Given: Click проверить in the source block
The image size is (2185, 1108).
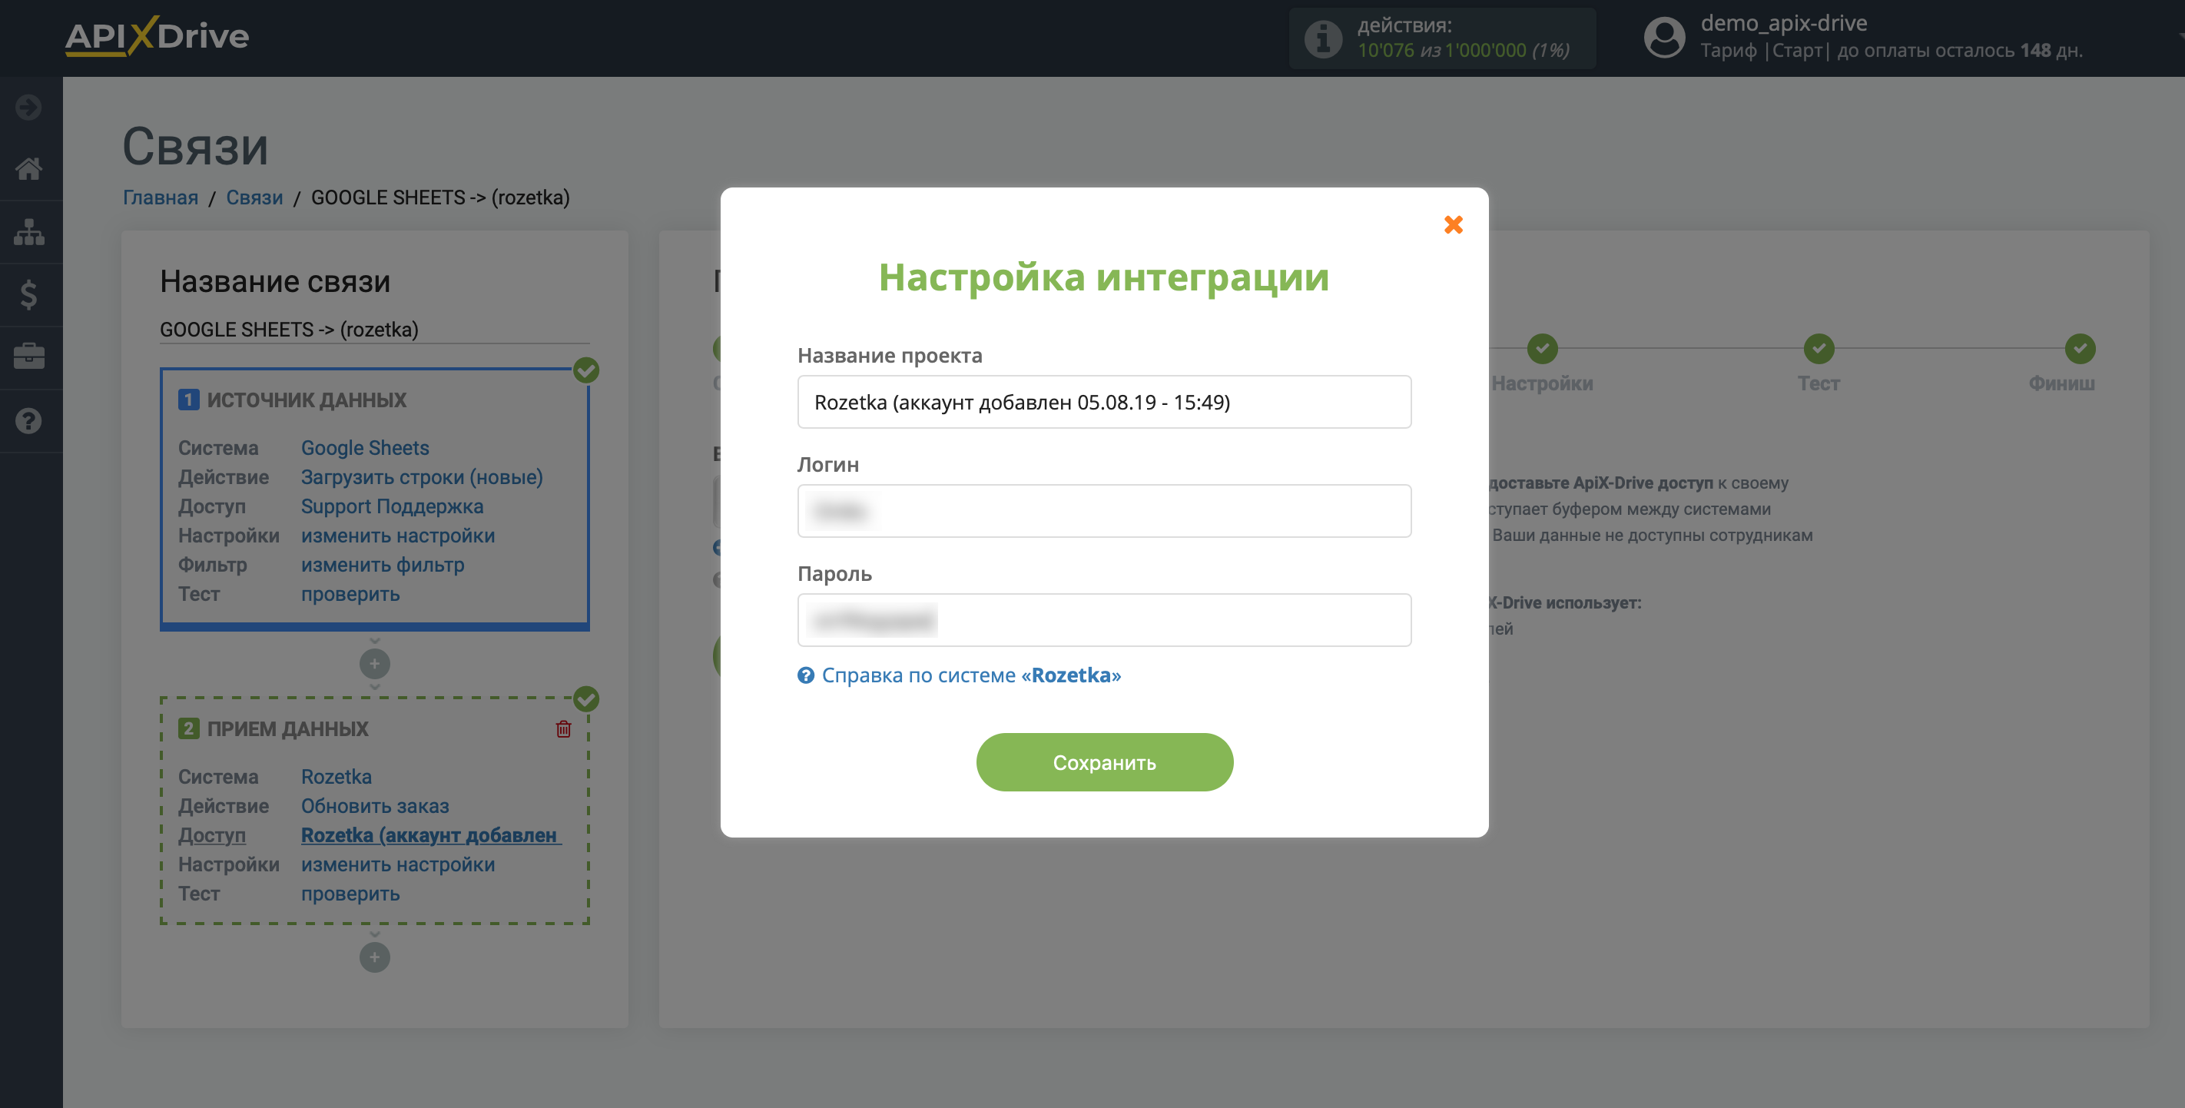Looking at the screenshot, I should pyautogui.click(x=350, y=594).
